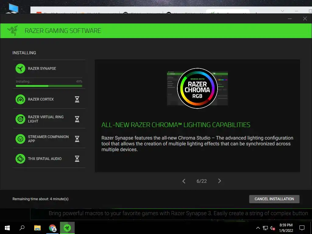Open the network status tray icon
The image size is (312, 234).
coord(265,228)
